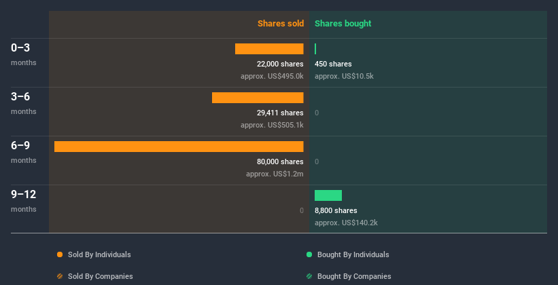Click the striped green Bought By Companies icon
558x285 pixels.
point(309,276)
